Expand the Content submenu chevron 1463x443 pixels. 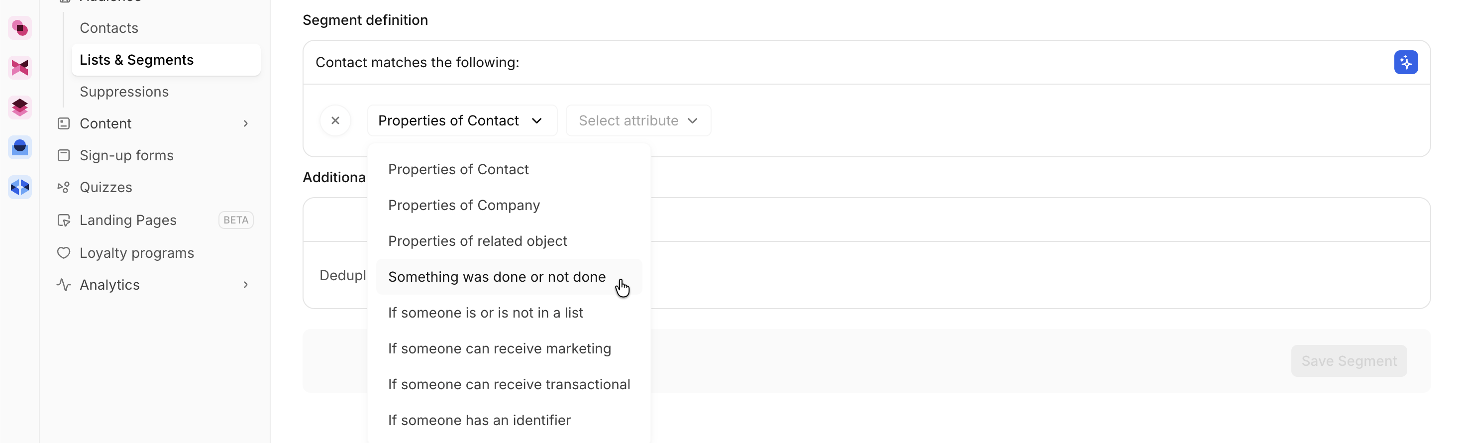(x=245, y=124)
